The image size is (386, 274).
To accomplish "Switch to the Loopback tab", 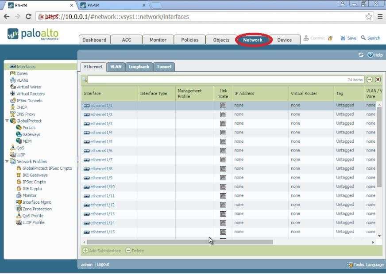I will [139, 67].
